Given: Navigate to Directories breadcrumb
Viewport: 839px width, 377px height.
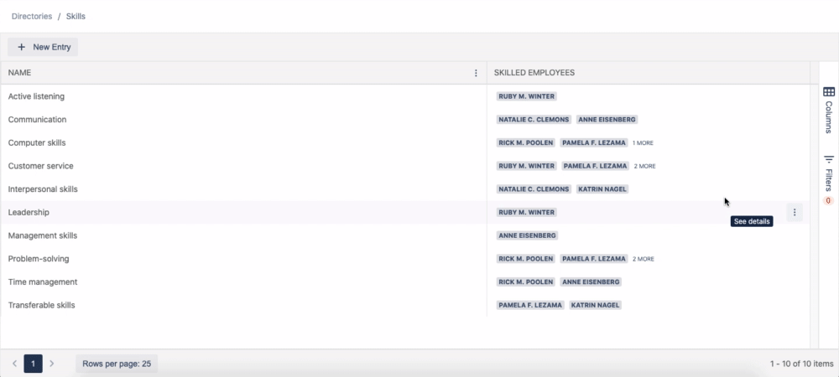Looking at the screenshot, I should click(32, 16).
